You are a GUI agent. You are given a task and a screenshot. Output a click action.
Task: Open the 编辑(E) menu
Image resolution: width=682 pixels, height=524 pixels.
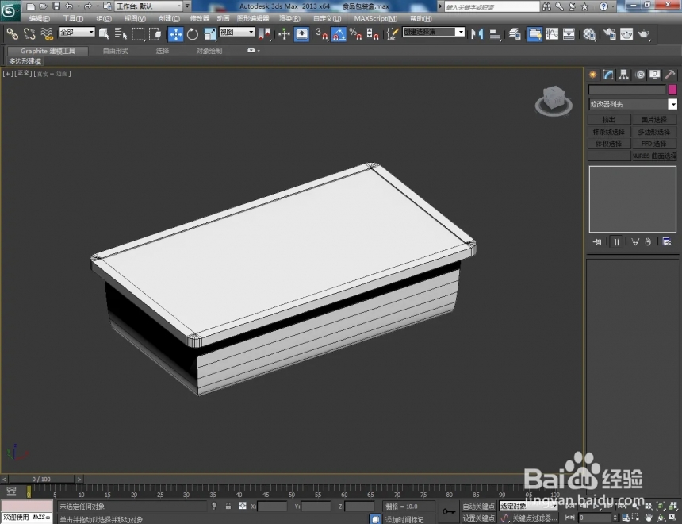click(39, 19)
